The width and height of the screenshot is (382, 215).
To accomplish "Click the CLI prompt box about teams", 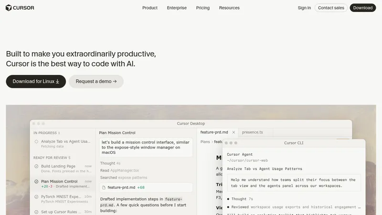I will tap(294, 183).
